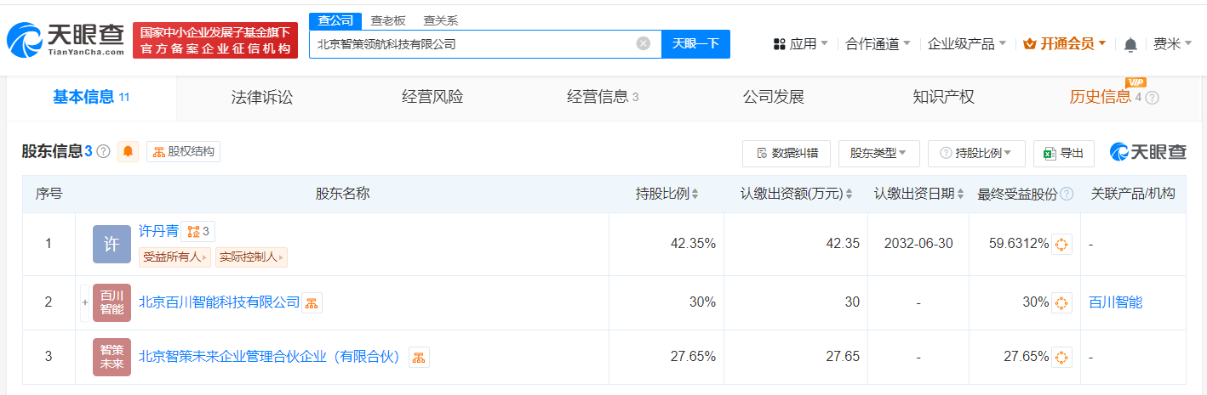Click the orange alert bell beside 股东信息

tap(129, 152)
